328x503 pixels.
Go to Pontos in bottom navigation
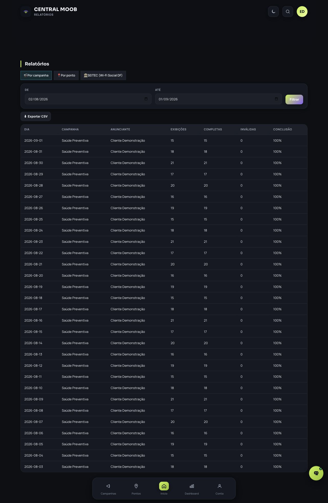coord(136,489)
